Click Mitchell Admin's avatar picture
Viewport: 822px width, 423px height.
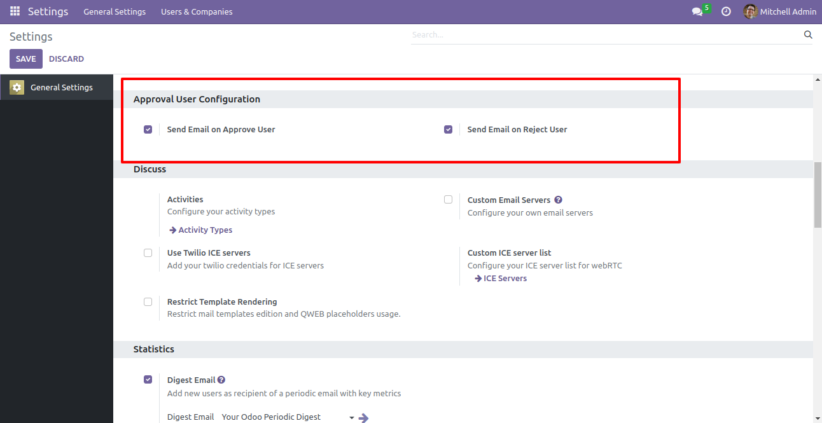pos(750,11)
